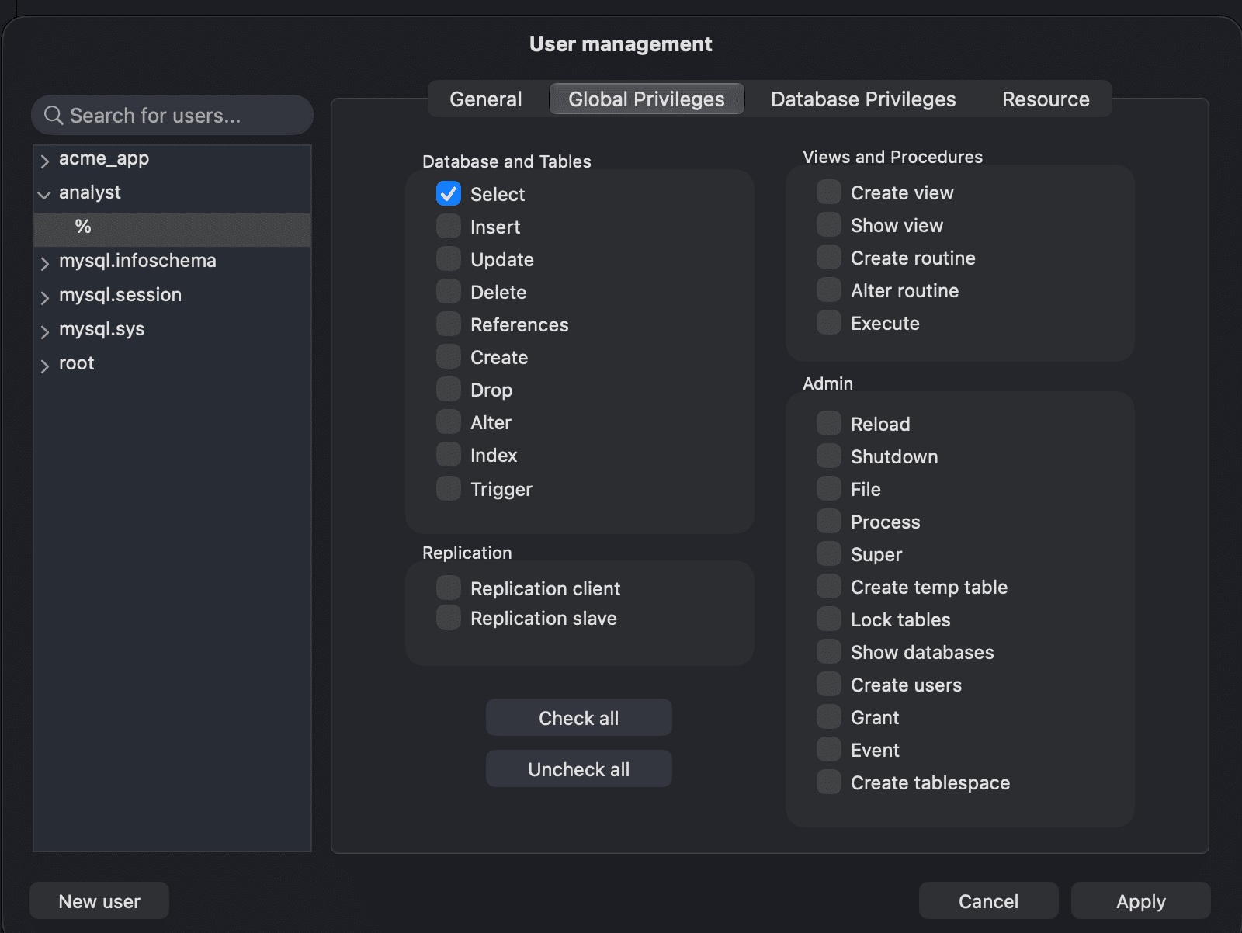The width and height of the screenshot is (1242, 933).
Task: Enable the Drop privilege checkbox
Action: [x=449, y=389]
